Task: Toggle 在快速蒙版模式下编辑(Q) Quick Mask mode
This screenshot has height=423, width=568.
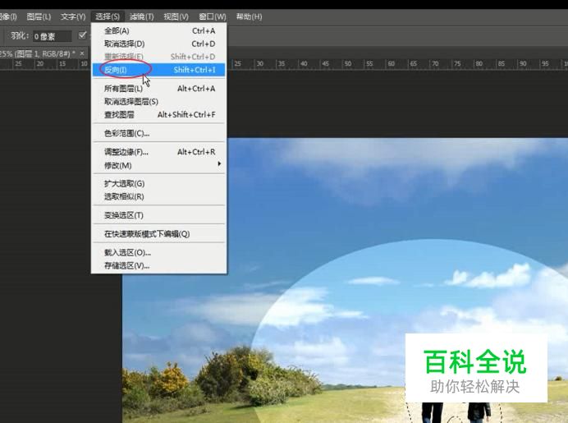Action: pyautogui.click(x=147, y=234)
